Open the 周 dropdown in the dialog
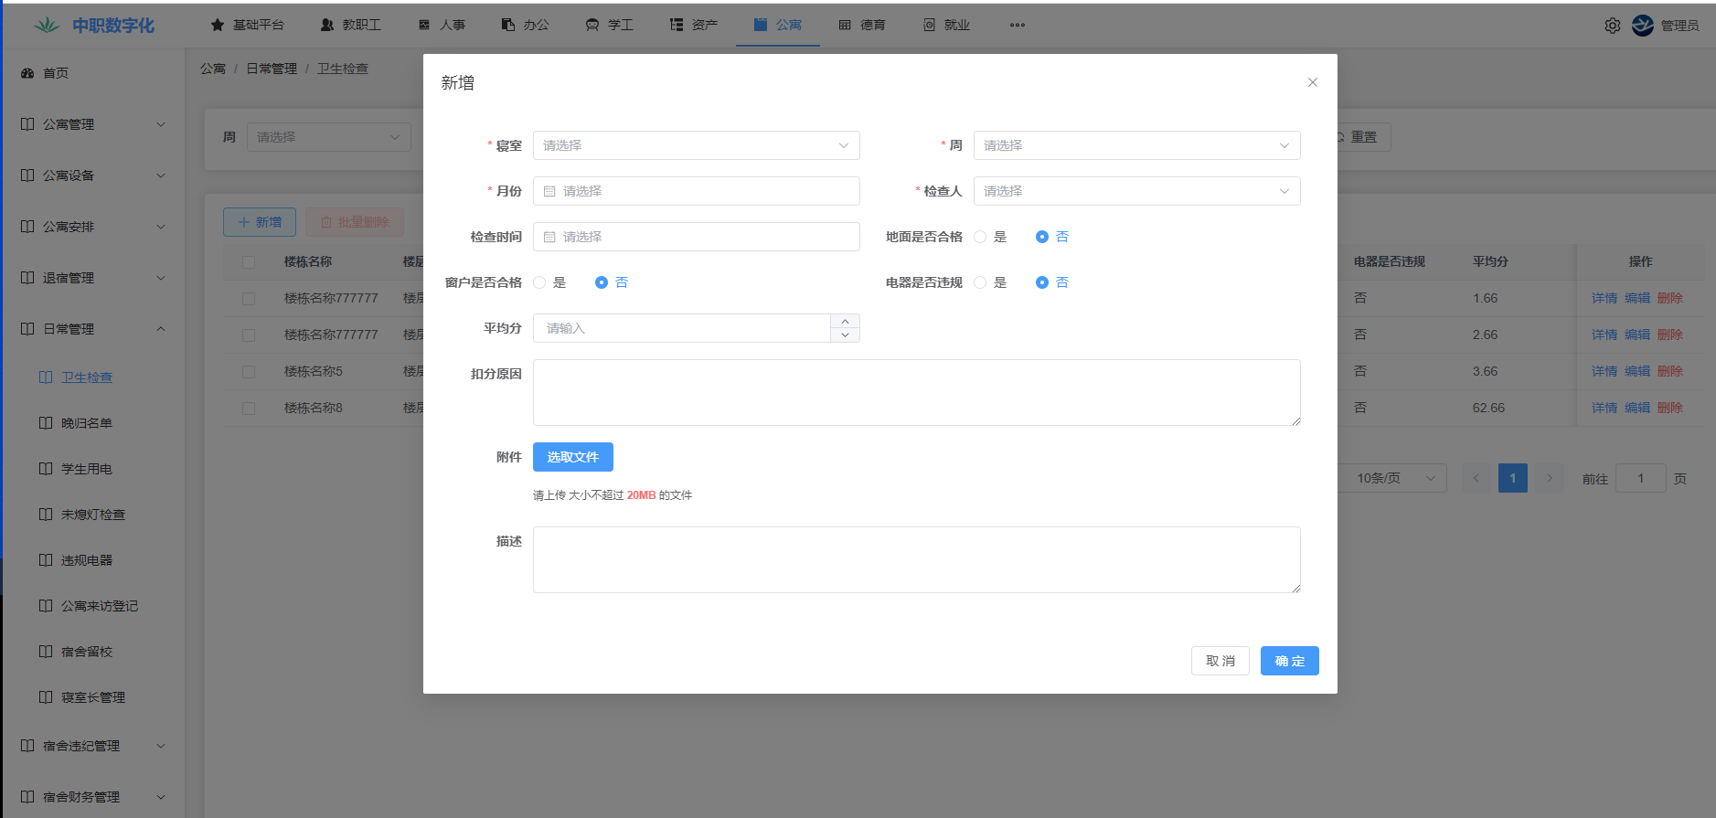Screen dimensions: 1716x818 click(1135, 145)
